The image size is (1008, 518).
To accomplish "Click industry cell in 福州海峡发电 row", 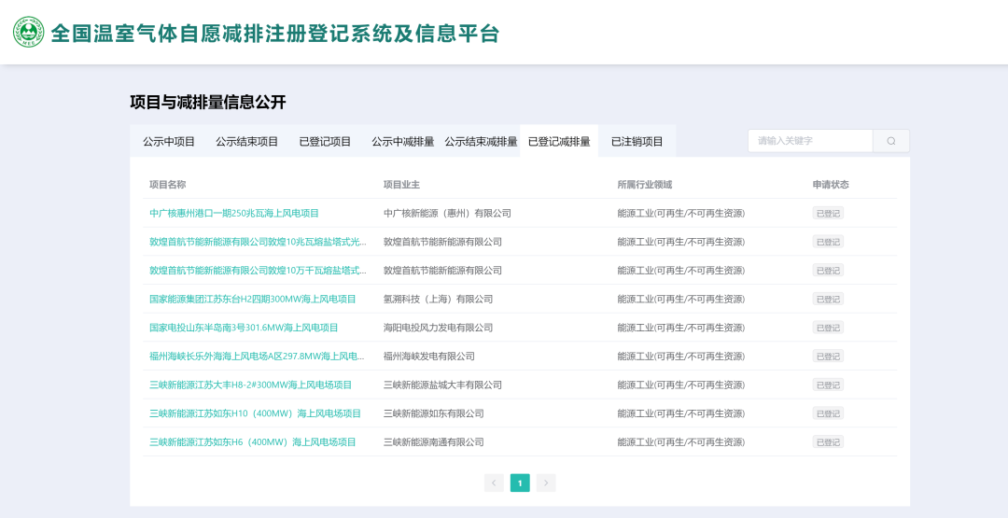I will point(681,356).
